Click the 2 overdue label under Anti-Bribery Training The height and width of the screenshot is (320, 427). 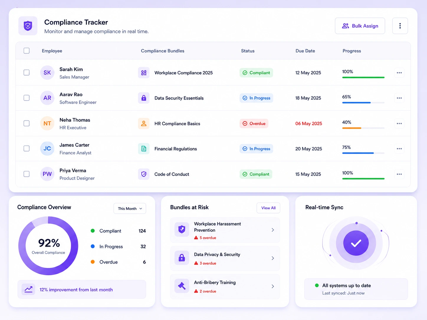tap(208, 291)
